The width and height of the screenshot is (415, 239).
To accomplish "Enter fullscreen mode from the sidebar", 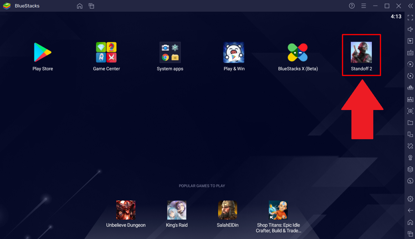I will pos(410,17).
